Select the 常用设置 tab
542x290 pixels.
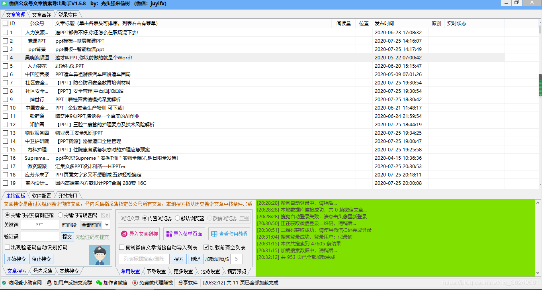pyautogui.click(x=130, y=271)
